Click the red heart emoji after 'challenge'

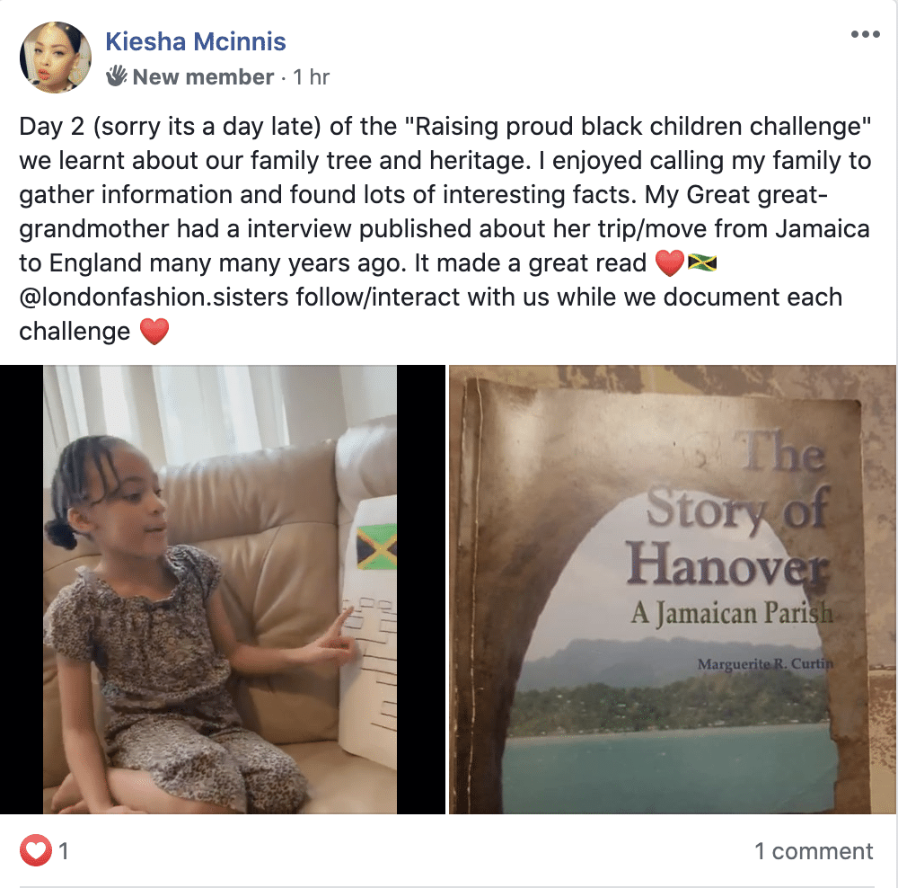[x=154, y=332]
